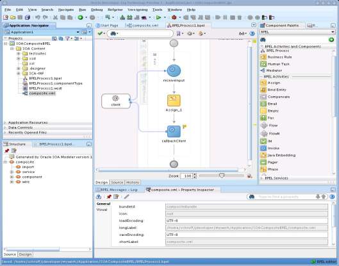Click the green add icon in Component Palette
This screenshot has width=339, height=266.
coord(331,40)
